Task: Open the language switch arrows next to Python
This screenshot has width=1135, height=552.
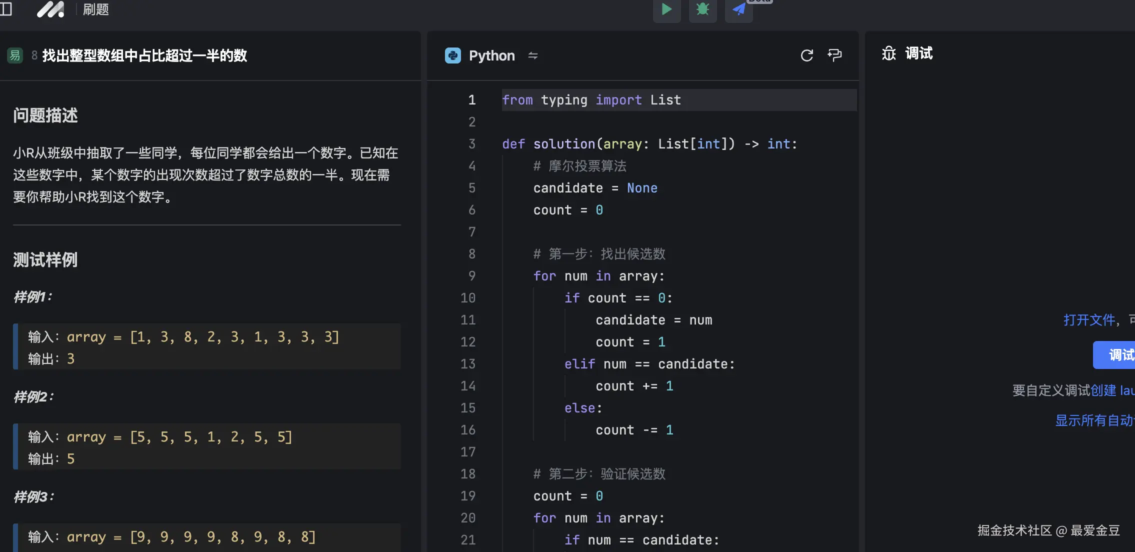Action: click(533, 55)
